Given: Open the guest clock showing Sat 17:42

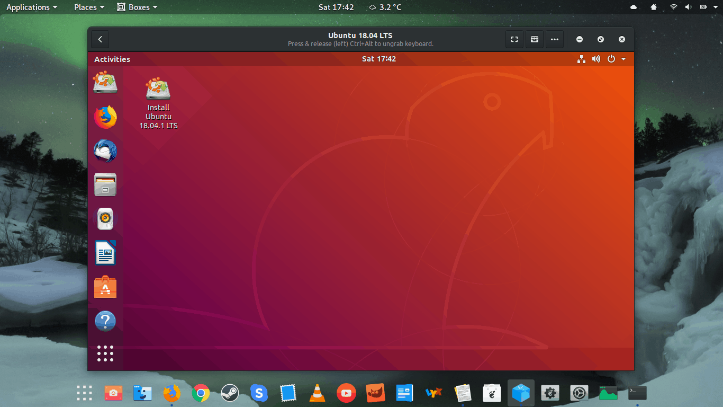Looking at the screenshot, I should point(379,59).
